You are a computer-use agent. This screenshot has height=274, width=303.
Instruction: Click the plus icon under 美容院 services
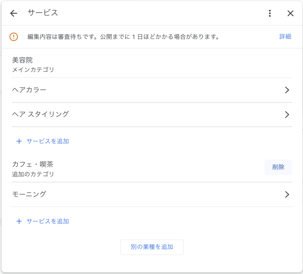pos(19,141)
